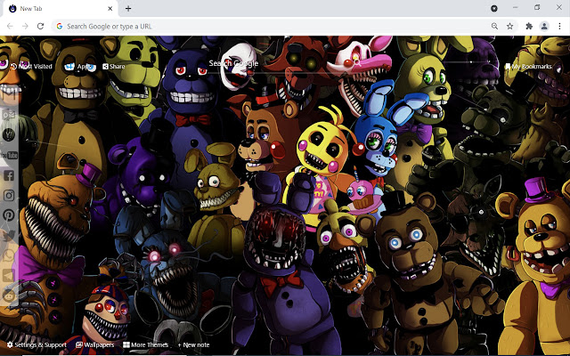
Task: Close the New Tab tab
Action: click(x=110, y=8)
